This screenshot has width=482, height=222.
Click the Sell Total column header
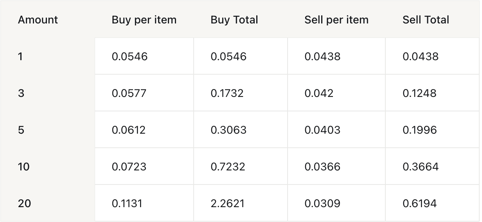pyautogui.click(x=426, y=20)
